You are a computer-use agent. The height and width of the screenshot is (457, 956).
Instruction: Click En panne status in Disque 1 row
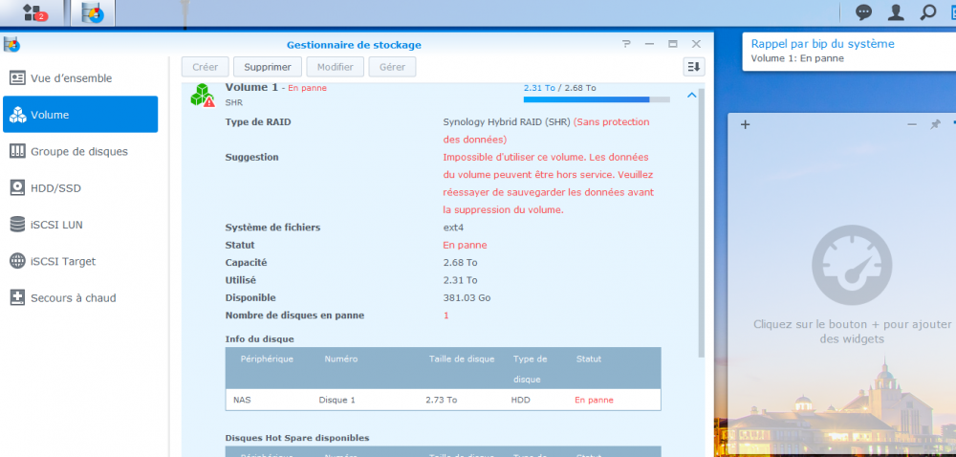pyautogui.click(x=594, y=401)
